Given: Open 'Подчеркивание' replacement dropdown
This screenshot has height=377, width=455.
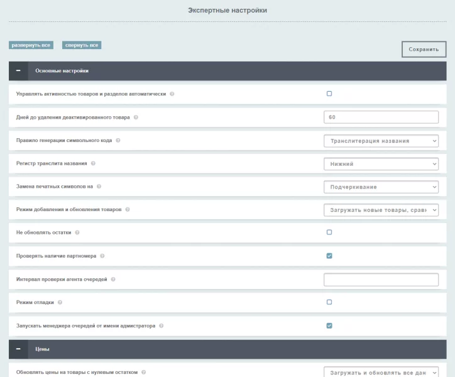Looking at the screenshot, I should tap(381, 187).
